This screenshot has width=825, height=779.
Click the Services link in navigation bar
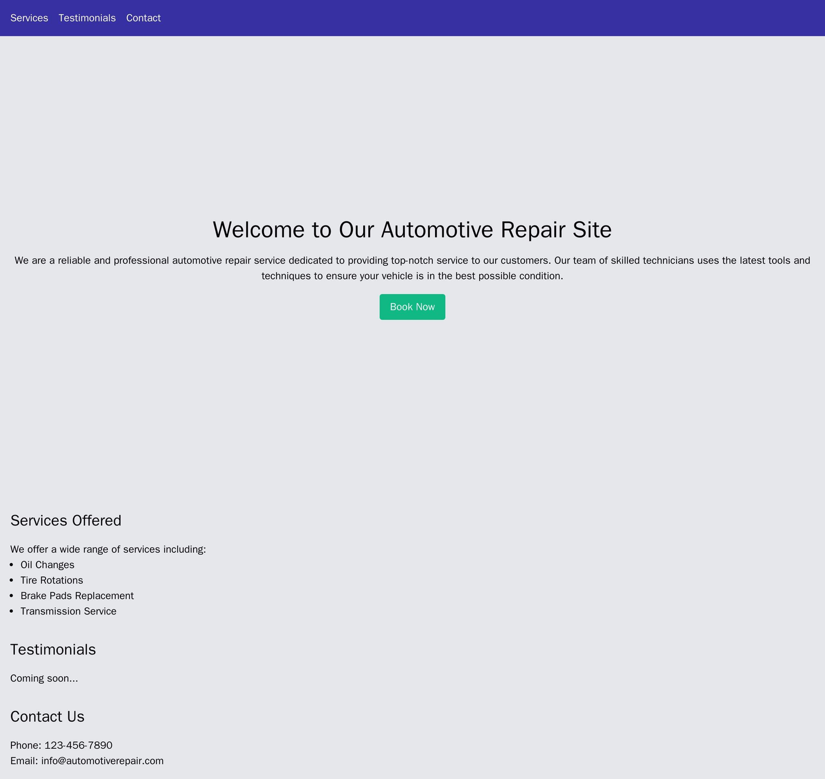point(29,18)
